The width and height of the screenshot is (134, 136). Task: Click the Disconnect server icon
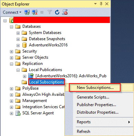click(x=35, y=12)
